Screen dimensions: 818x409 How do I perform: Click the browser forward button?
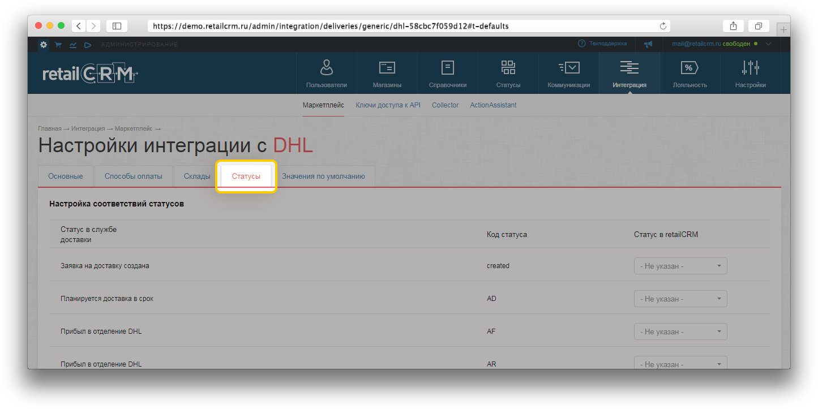(93, 25)
